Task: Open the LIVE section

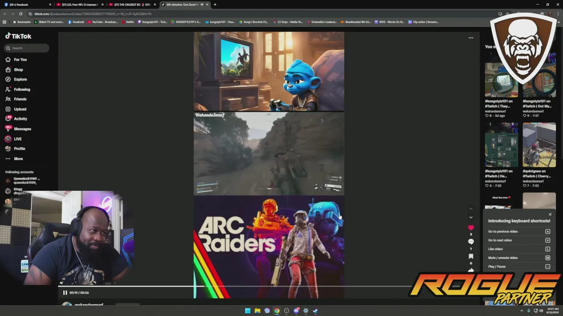Action: point(13,139)
